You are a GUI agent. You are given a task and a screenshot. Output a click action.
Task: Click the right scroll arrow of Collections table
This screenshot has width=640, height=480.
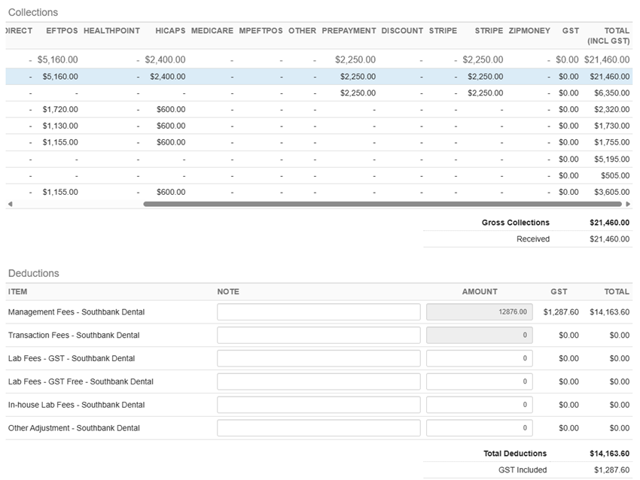pos(629,204)
